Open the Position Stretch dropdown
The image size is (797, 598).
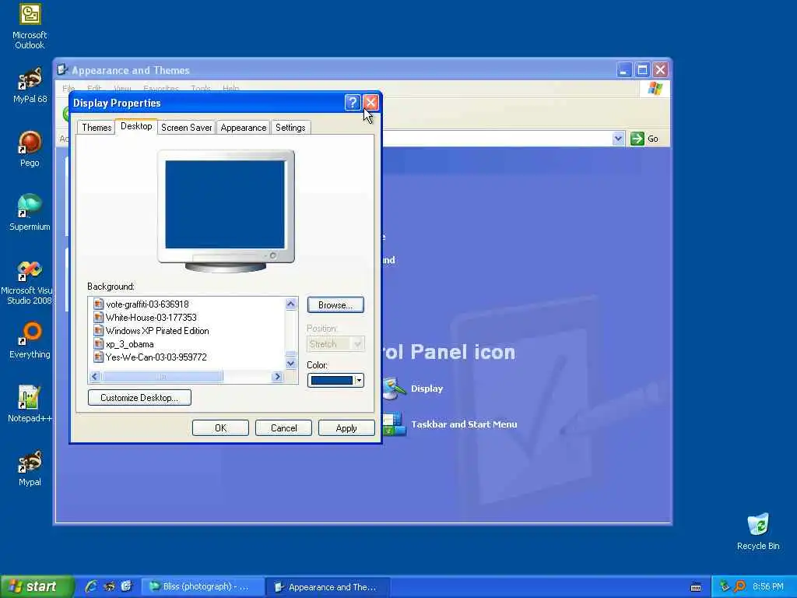(335, 344)
